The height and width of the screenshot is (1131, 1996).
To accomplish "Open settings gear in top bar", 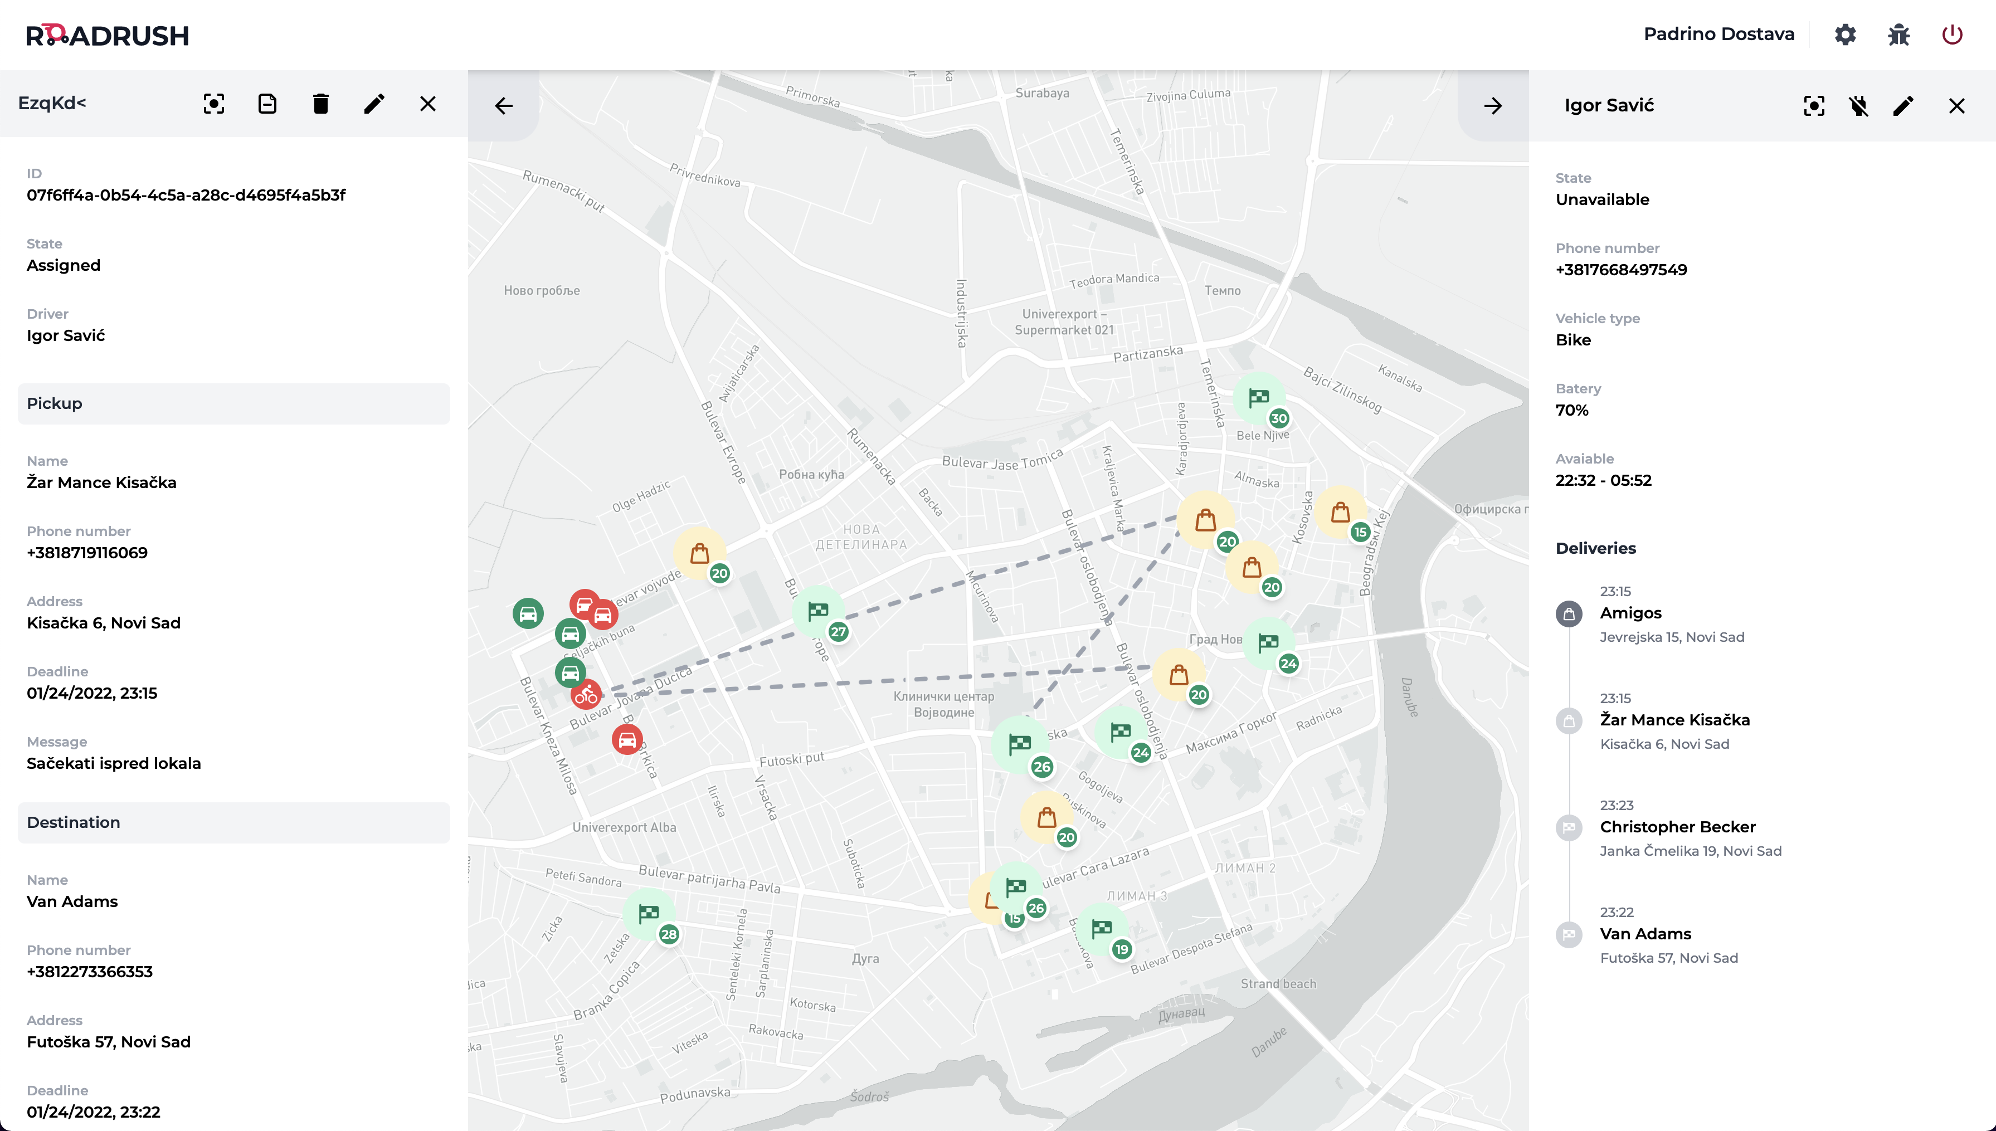I will (1846, 35).
